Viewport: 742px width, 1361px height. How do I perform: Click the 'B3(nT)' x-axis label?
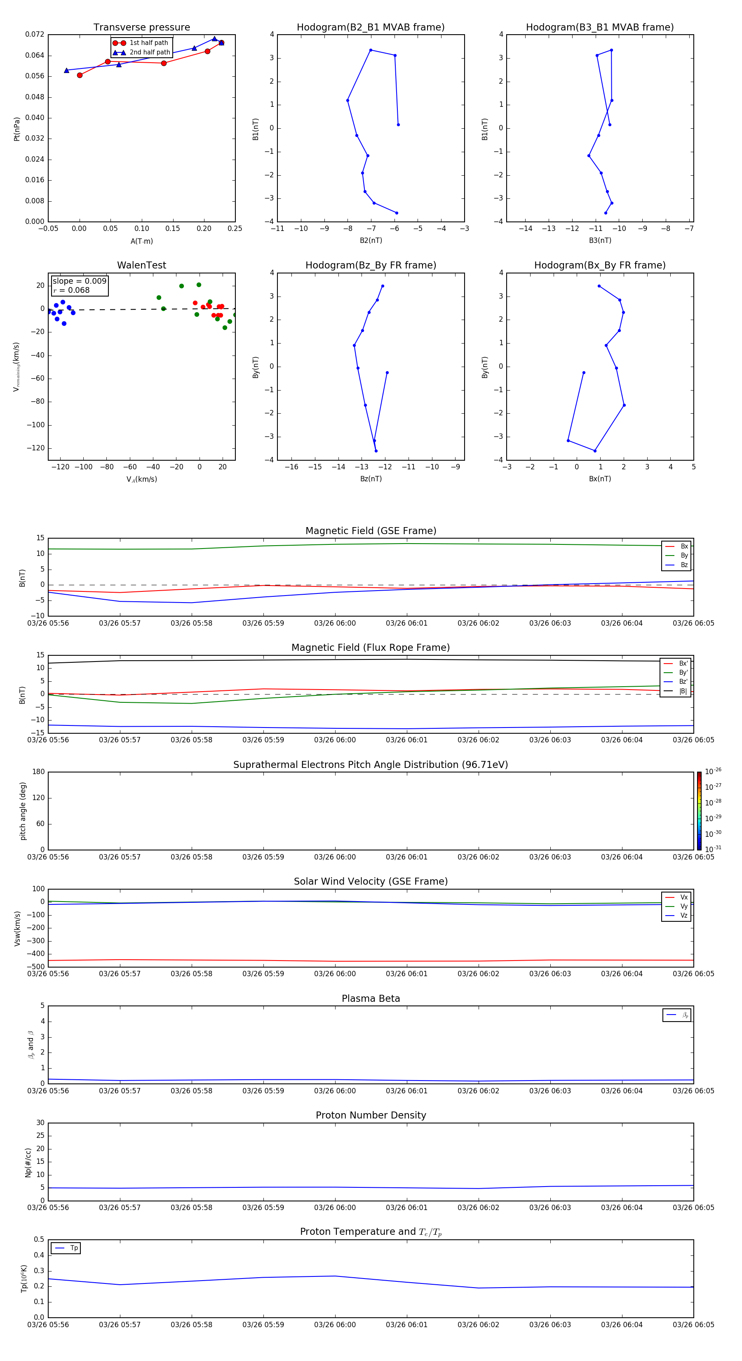coord(600,240)
